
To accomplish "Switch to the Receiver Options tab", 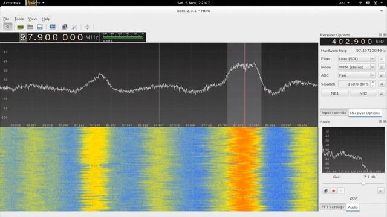I will [365, 113].
